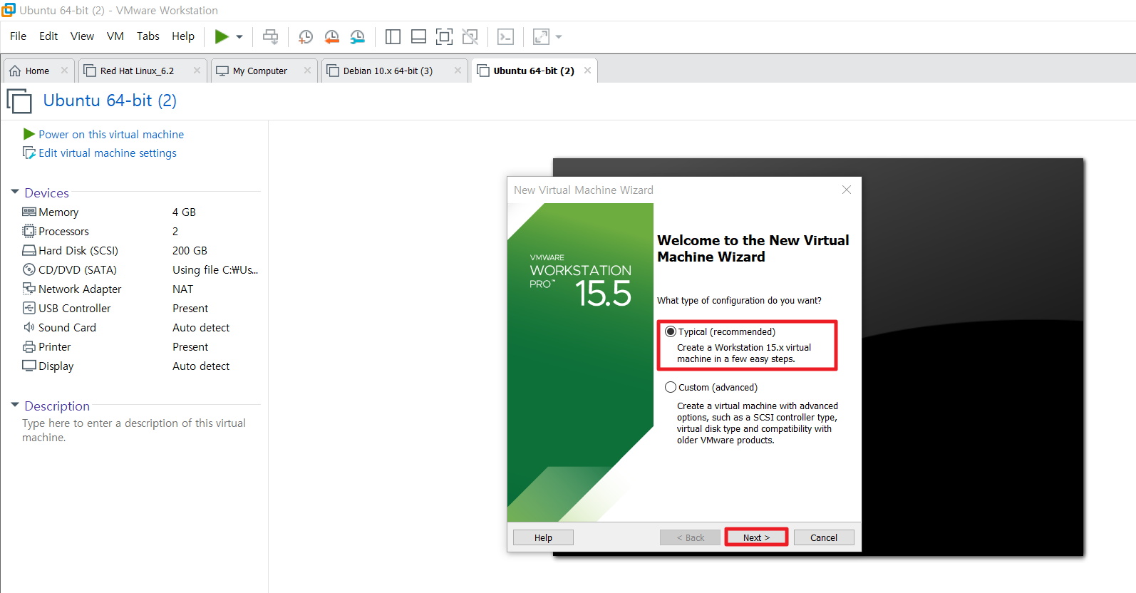Open the Edit menu

coord(48,36)
